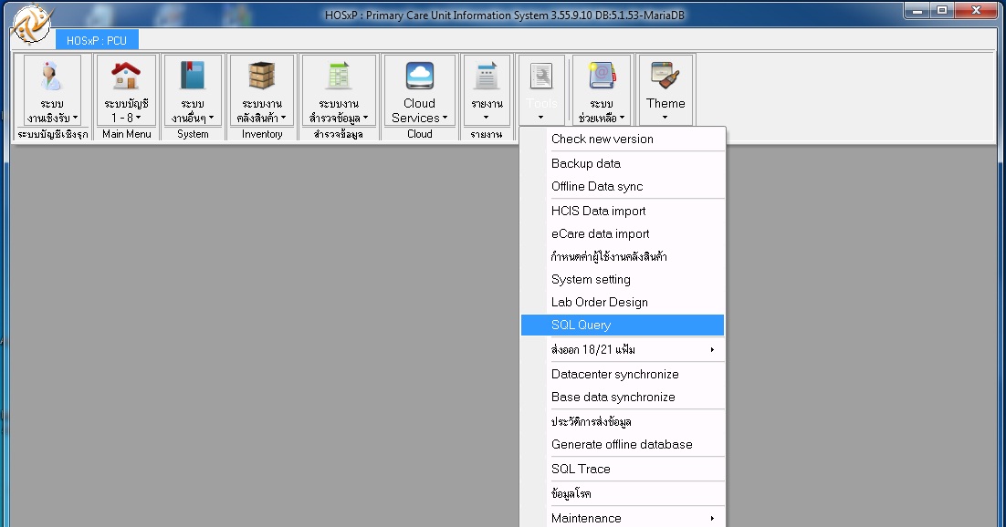Click the System group label

(x=193, y=134)
